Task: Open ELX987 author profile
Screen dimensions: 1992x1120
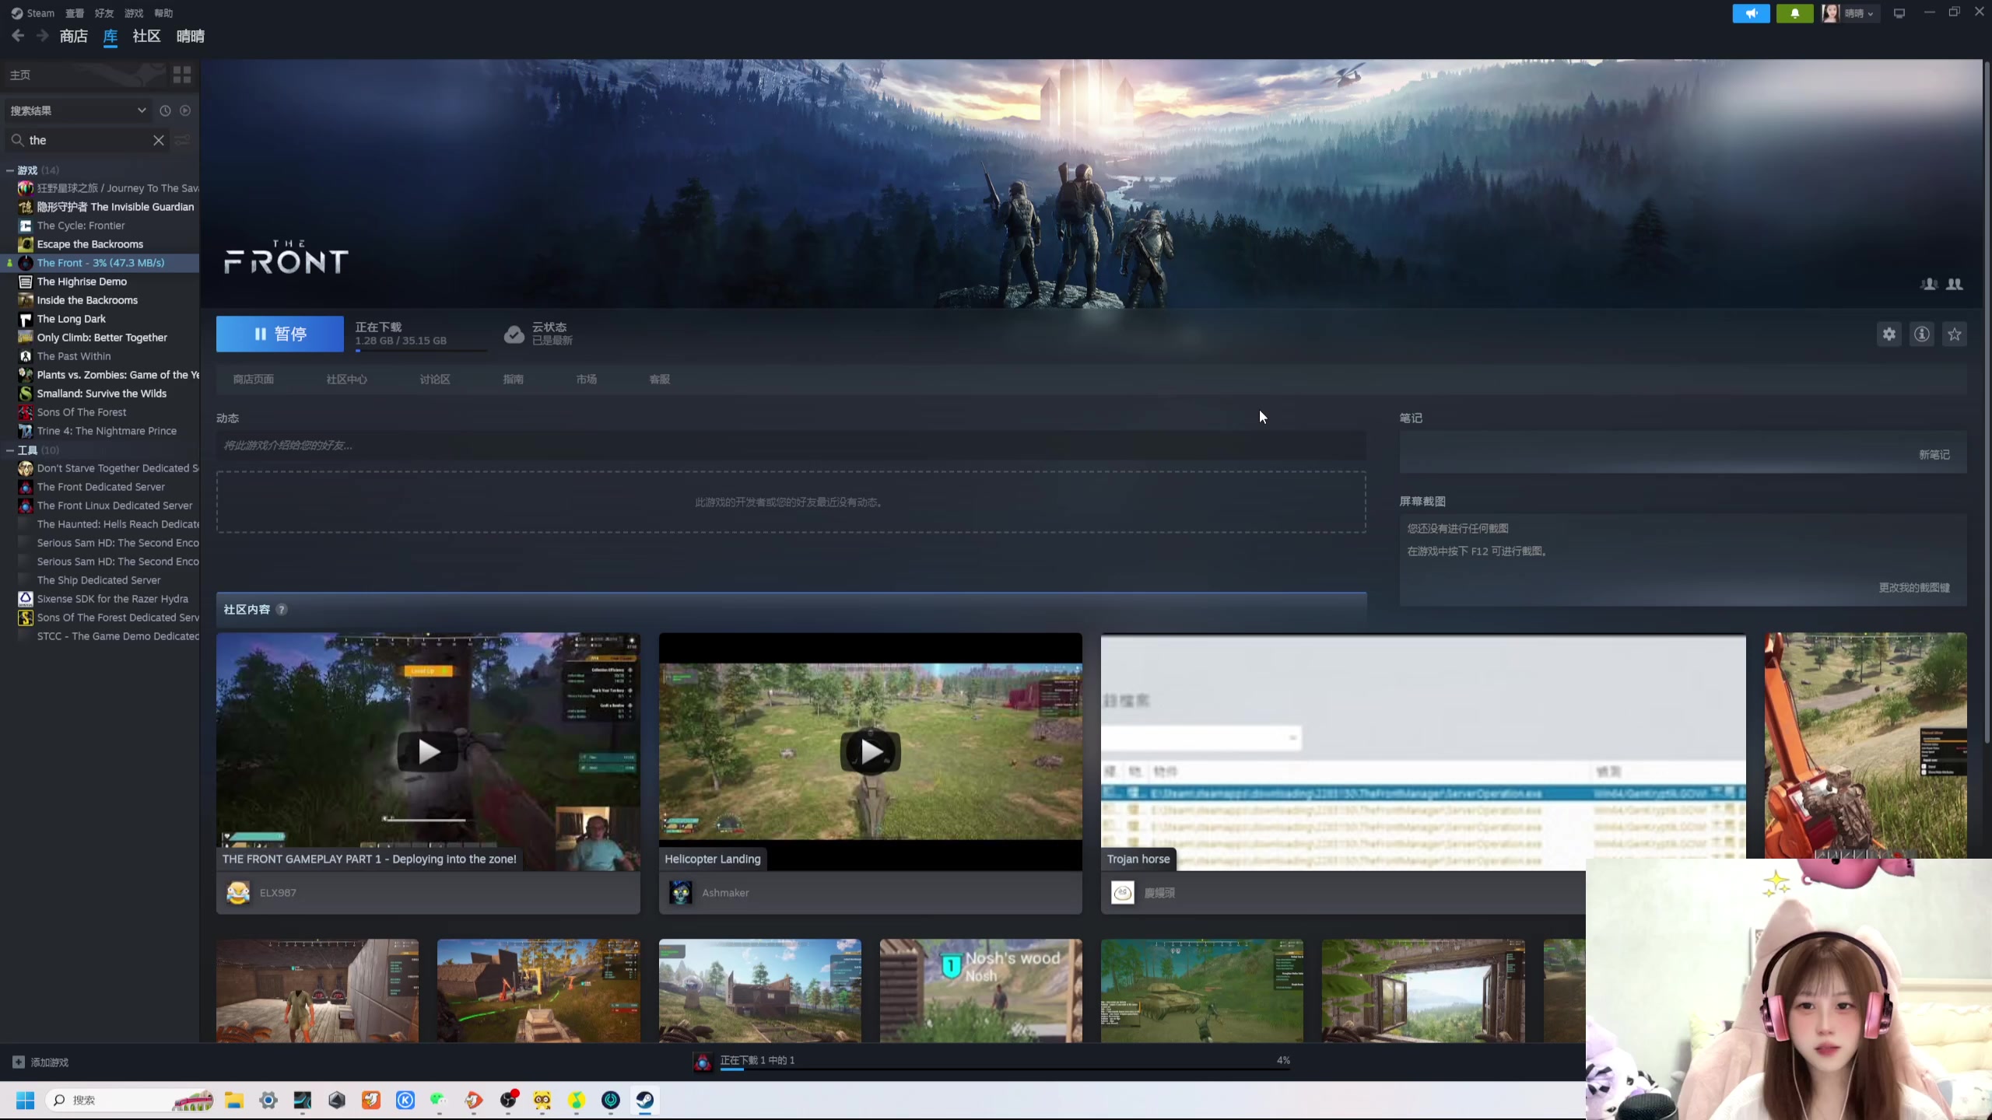Action: coord(278,893)
